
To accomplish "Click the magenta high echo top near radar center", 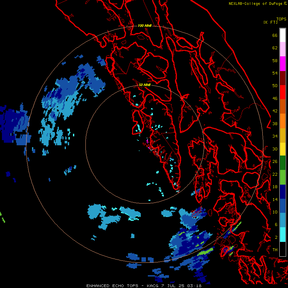I will (147, 141).
